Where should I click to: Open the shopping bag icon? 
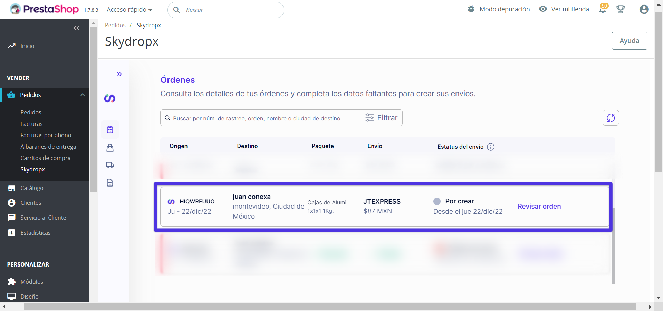tap(110, 148)
